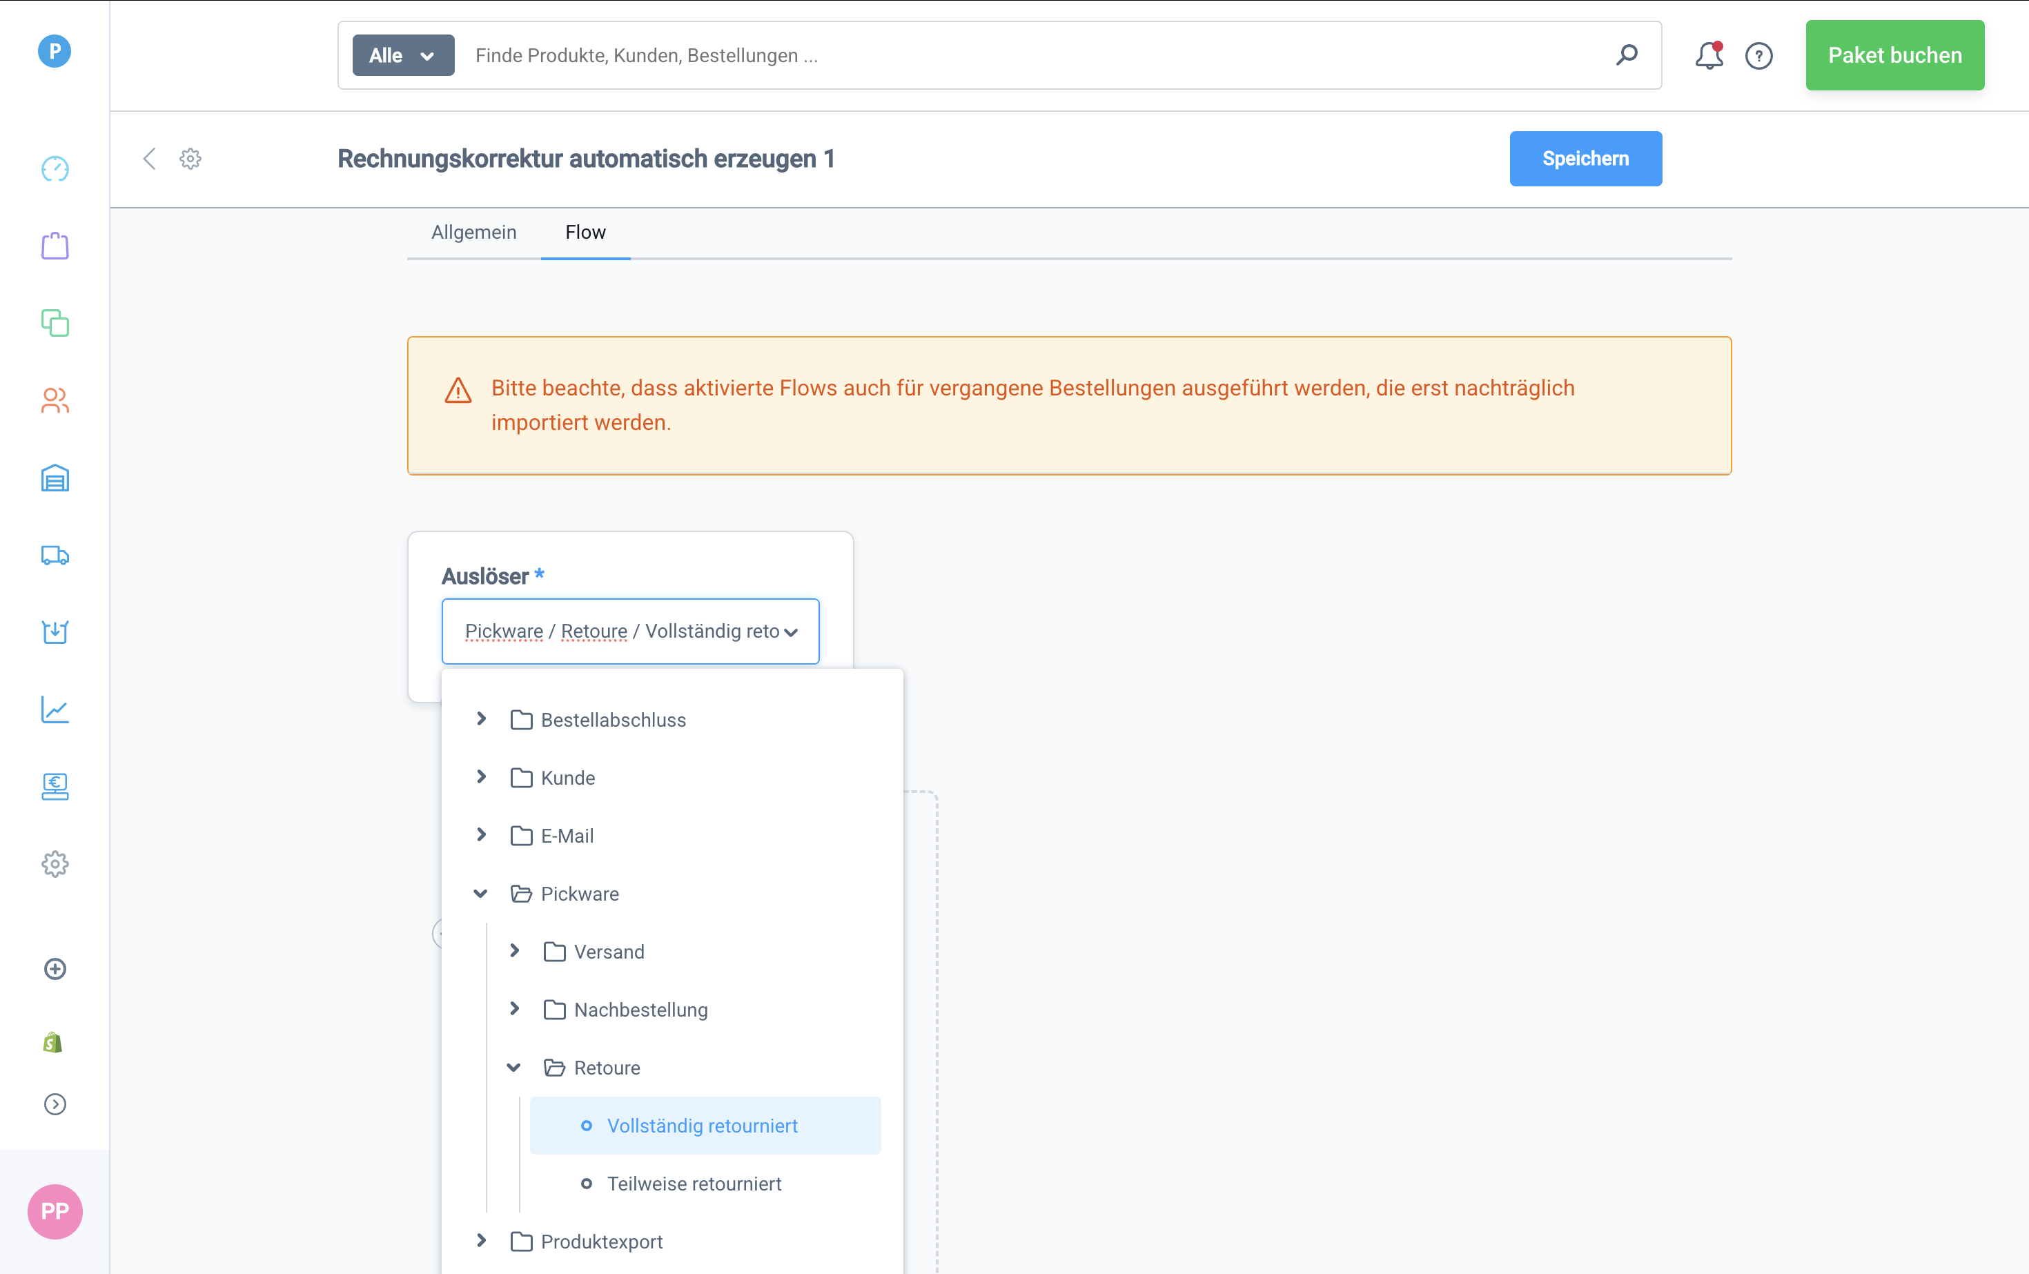The height and width of the screenshot is (1274, 2029).
Task: Click the Paket buchen button
Action: 1894,56
